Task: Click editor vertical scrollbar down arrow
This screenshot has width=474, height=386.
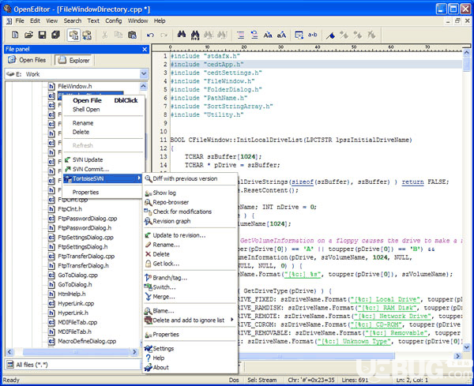Action: coord(466,347)
